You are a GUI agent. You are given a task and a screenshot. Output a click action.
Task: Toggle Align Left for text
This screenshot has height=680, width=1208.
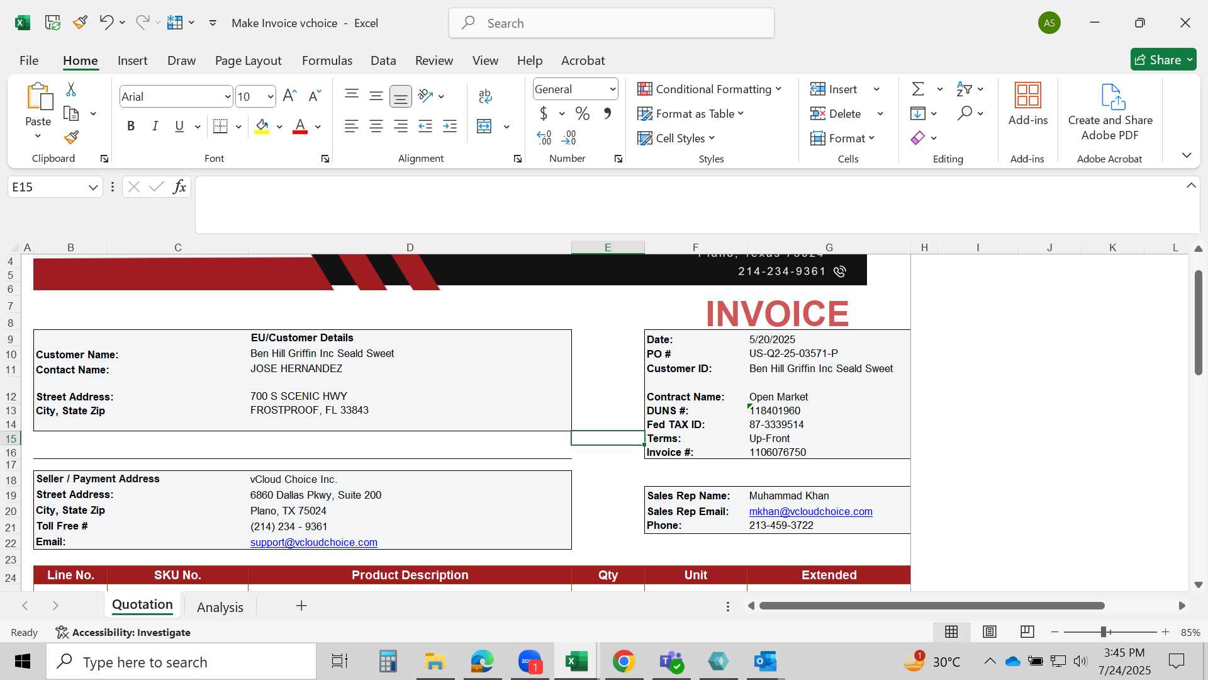[352, 127]
